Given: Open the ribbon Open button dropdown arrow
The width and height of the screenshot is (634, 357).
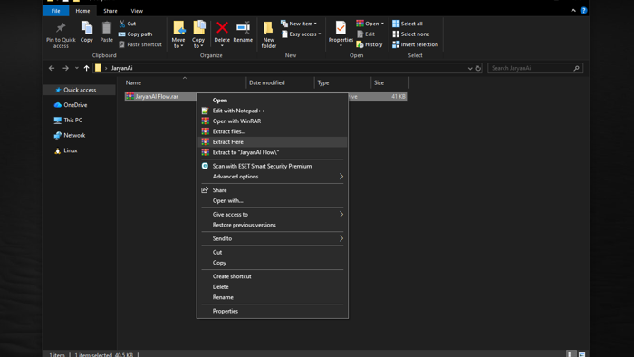Looking at the screenshot, I should [x=382, y=24].
